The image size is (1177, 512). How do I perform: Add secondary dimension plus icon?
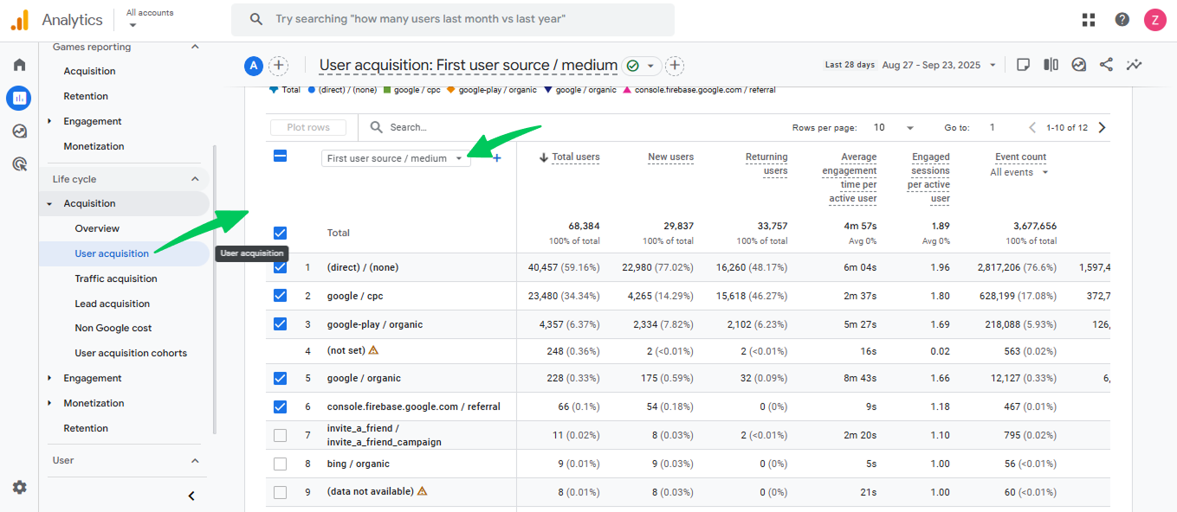[x=497, y=158]
